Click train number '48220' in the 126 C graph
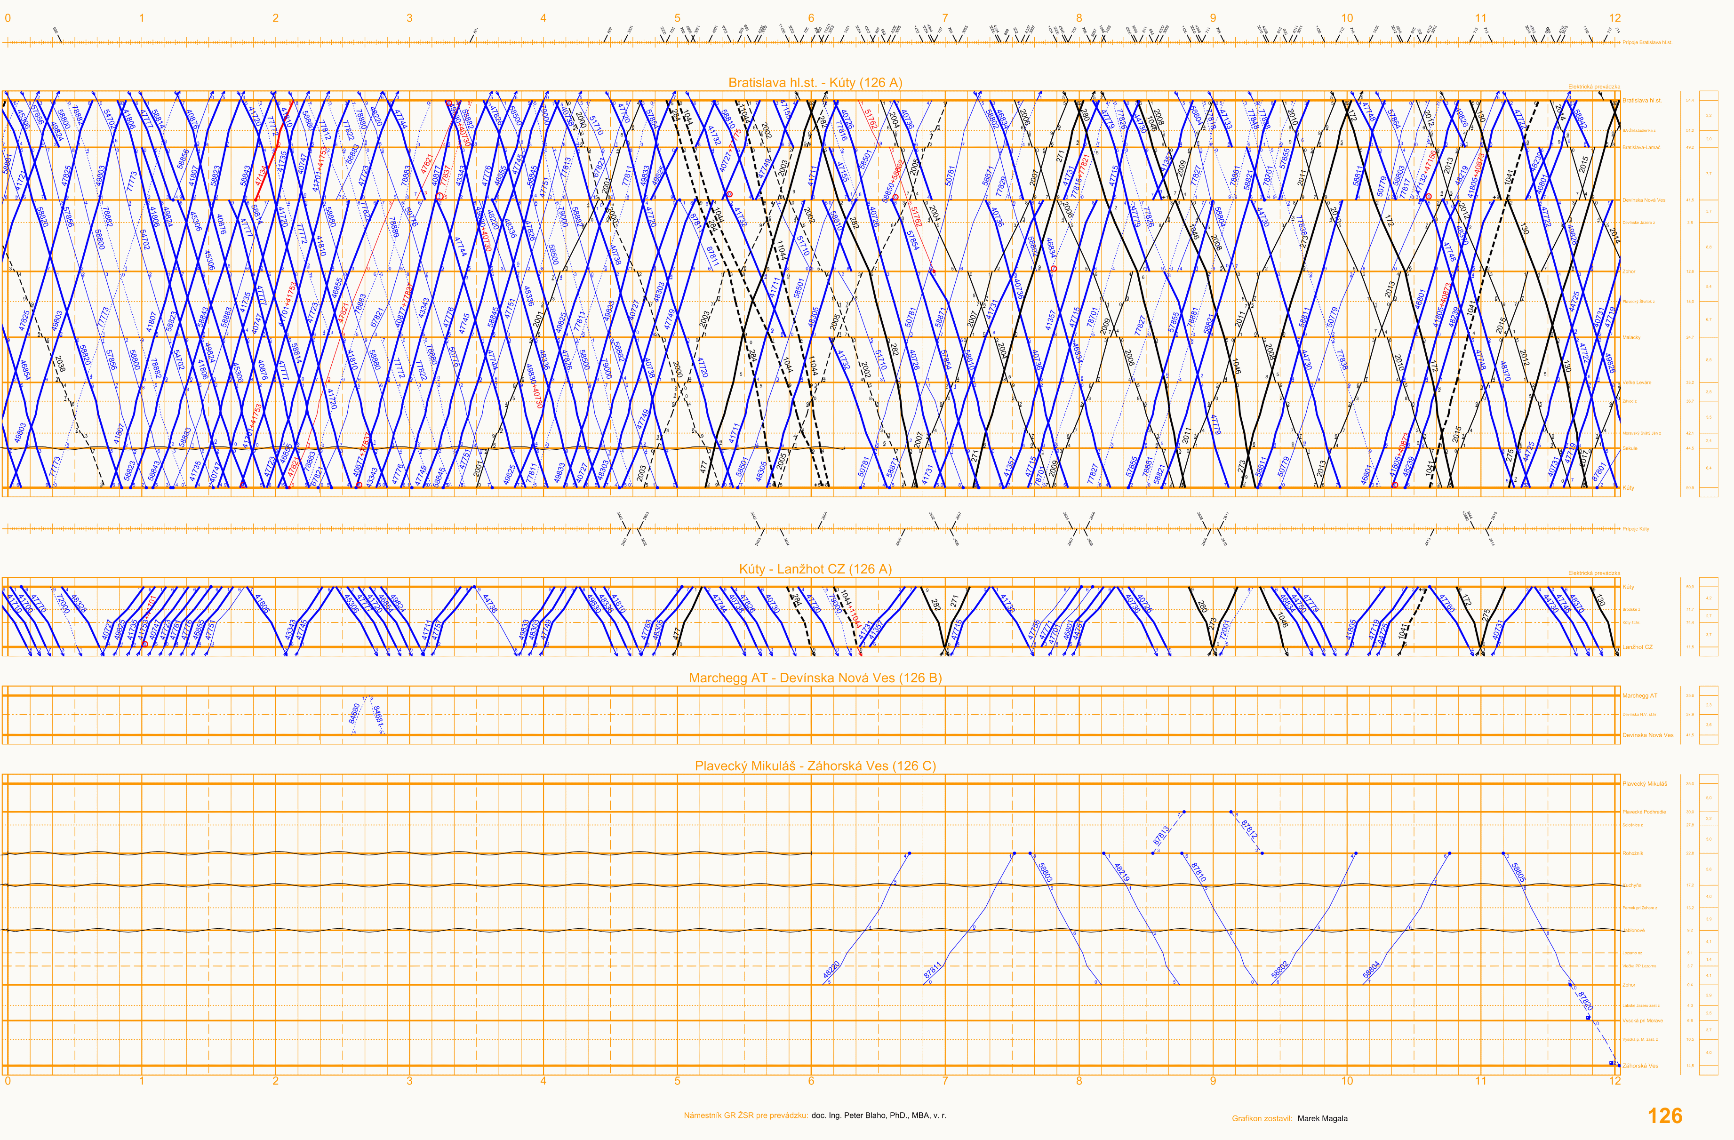Viewport: 1734px width, 1140px height. coord(831,970)
